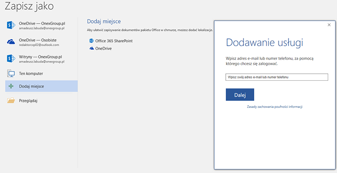This screenshot has width=337, height=173.
Task: Click the amadeusz.labuda@onexgroup.pl text under OneDrive — OnexGroup.pl
Action: [x=42, y=28]
